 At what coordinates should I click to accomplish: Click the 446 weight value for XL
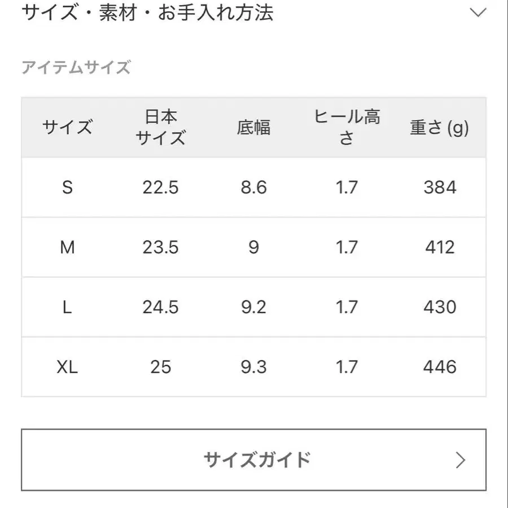439,367
